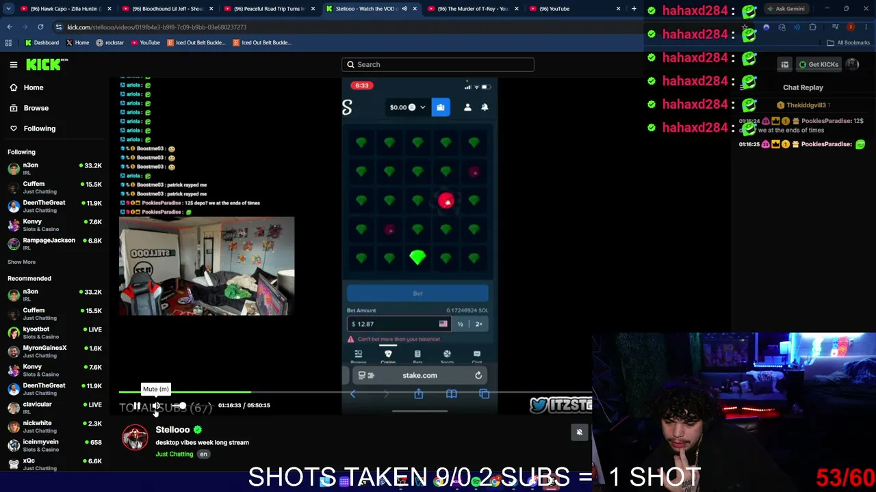Open the Kick sidebar hamburger menu
Screen dimensions: 876x492
(13, 64)
